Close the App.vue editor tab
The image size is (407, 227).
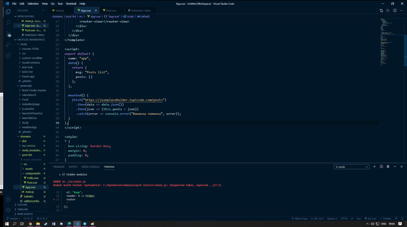click(x=96, y=10)
